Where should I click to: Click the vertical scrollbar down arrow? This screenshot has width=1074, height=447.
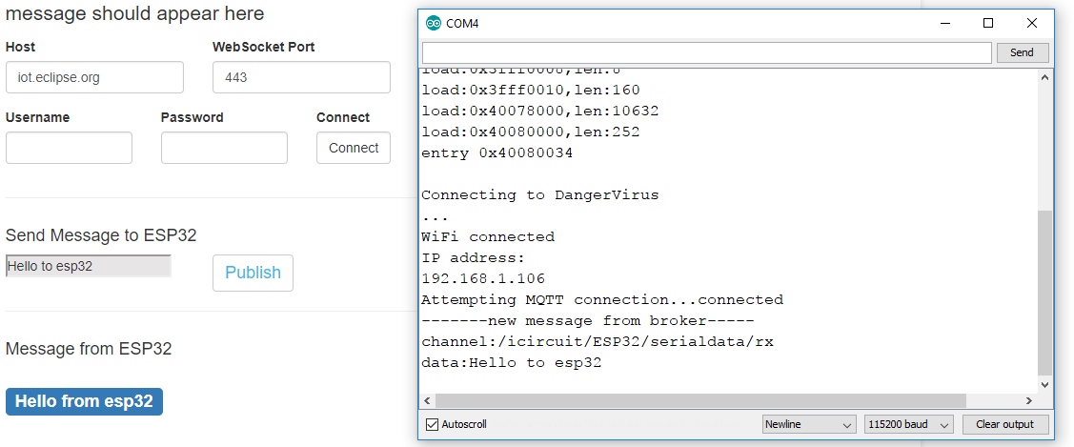tap(1044, 385)
